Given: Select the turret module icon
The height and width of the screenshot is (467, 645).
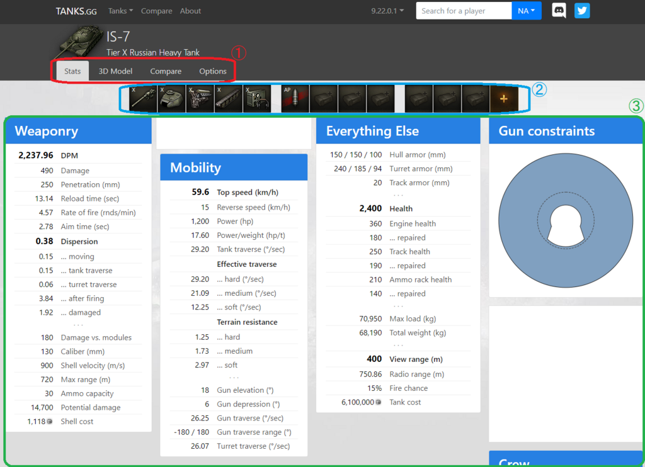Looking at the screenshot, I should pyautogui.click(x=171, y=99).
